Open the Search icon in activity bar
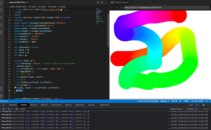211x130 pixels. (1, 10)
